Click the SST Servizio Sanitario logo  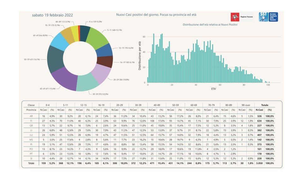(x=268, y=17)
